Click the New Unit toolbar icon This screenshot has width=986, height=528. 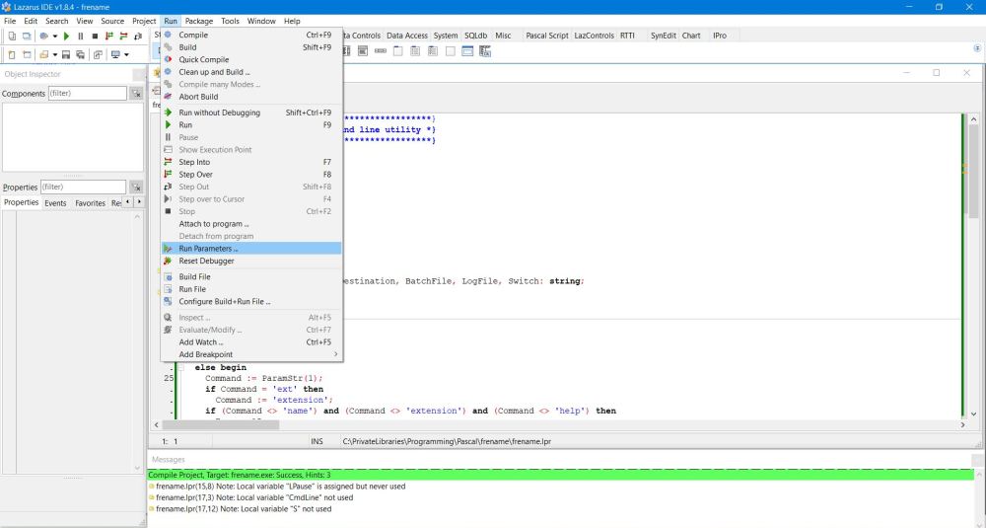click(x=12, y=54)
